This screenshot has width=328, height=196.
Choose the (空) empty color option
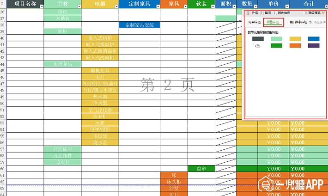[258, 45]
